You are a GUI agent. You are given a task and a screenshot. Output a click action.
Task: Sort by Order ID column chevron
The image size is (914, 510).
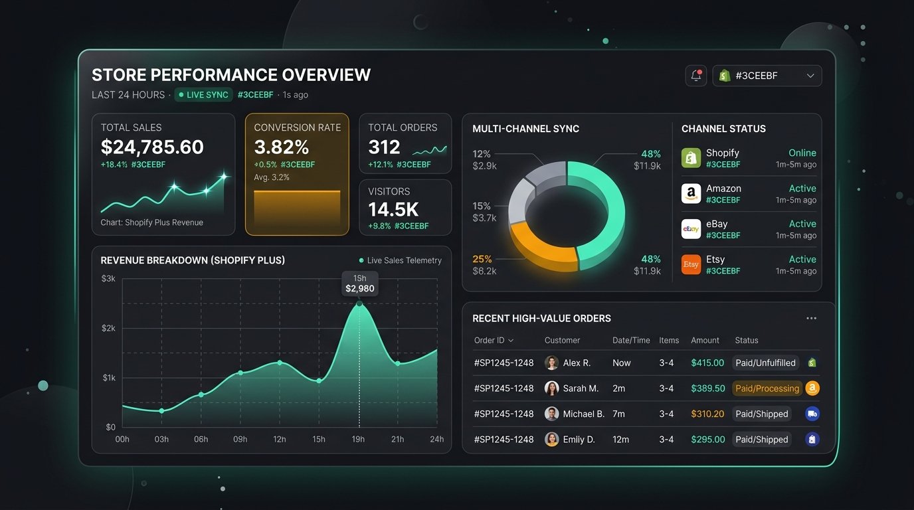pyautogui.click(x=511, y=341)
